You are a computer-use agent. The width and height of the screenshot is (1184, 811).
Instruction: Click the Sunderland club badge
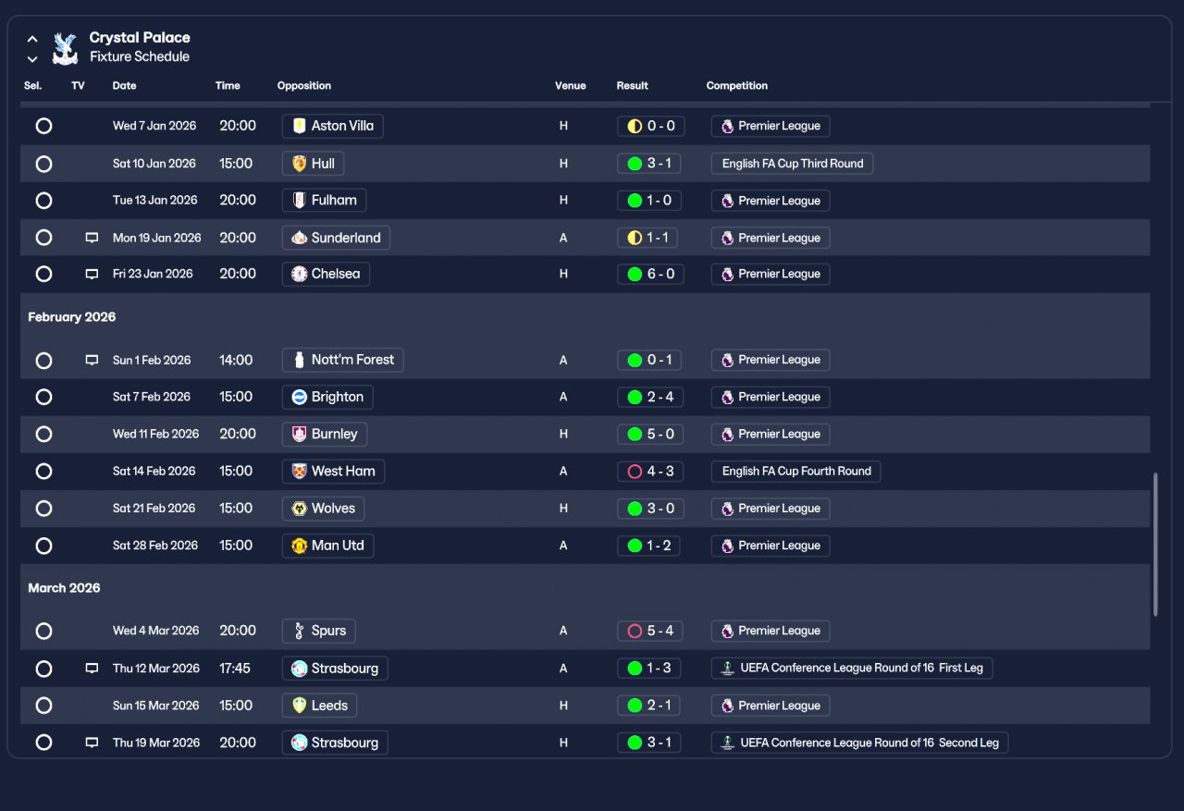tap(299, 238)
